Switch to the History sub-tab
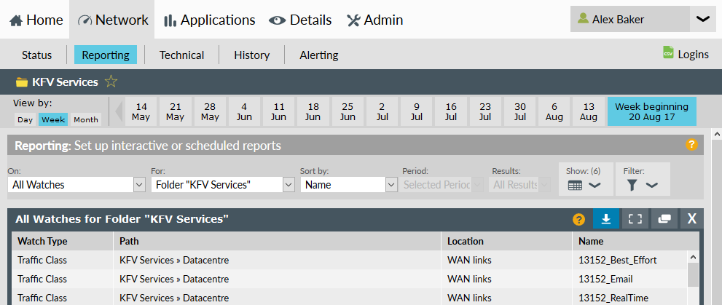722x305 pixels. tap(251, 55)
